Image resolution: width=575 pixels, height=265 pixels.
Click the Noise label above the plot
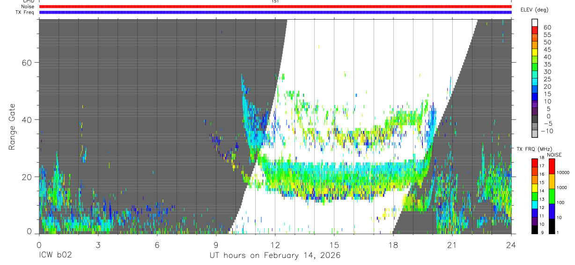(x=28, y=7)
